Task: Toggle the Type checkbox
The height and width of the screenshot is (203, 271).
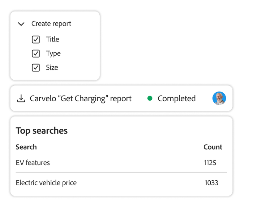Action: [36, 53]
